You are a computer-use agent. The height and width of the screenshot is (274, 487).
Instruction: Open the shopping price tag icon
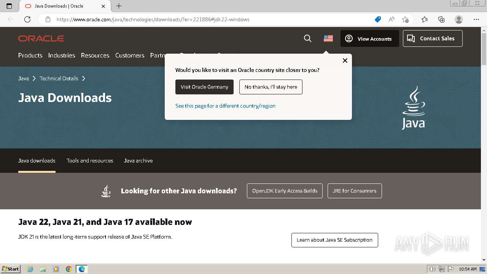[x=377, y=19]
